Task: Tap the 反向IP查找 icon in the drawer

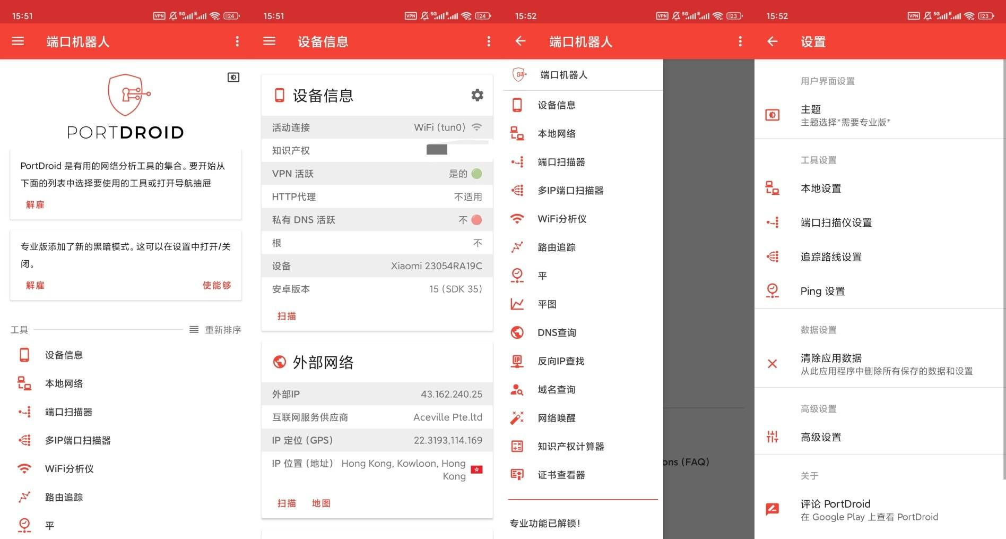Action: tap(517, 361)
